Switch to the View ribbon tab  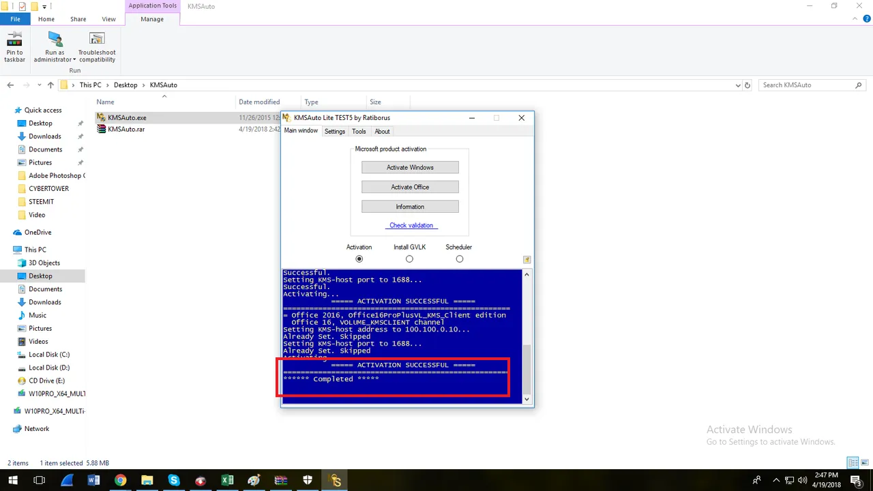[x=108, y=19]
